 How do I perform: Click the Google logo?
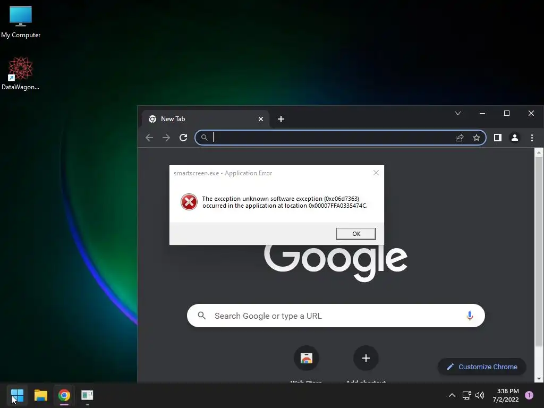click(336, 263)
